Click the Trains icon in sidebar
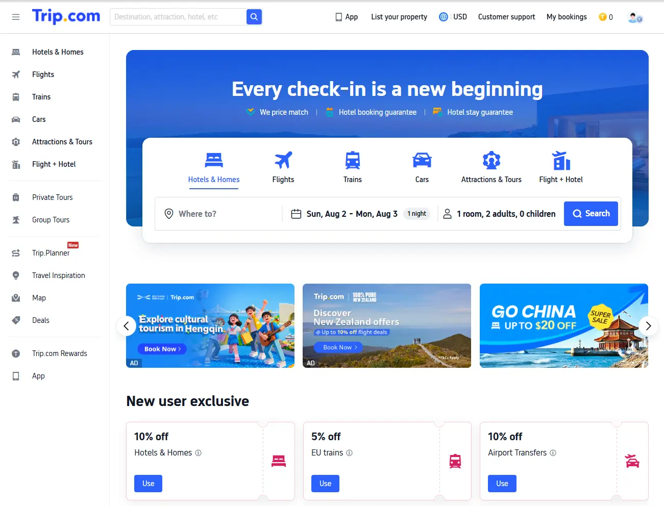Image resolution: width=664 pixels, height=506 pixels. 16,97
